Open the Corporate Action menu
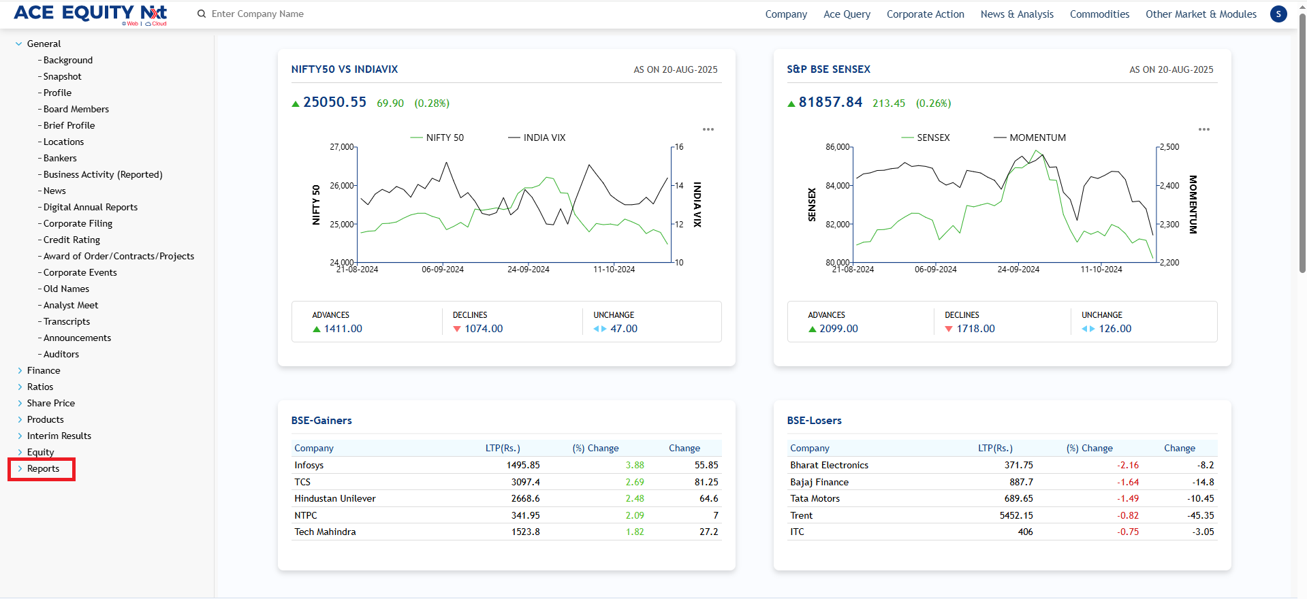The width and height of the screenshot is (1307, 599). coord(925,14)
